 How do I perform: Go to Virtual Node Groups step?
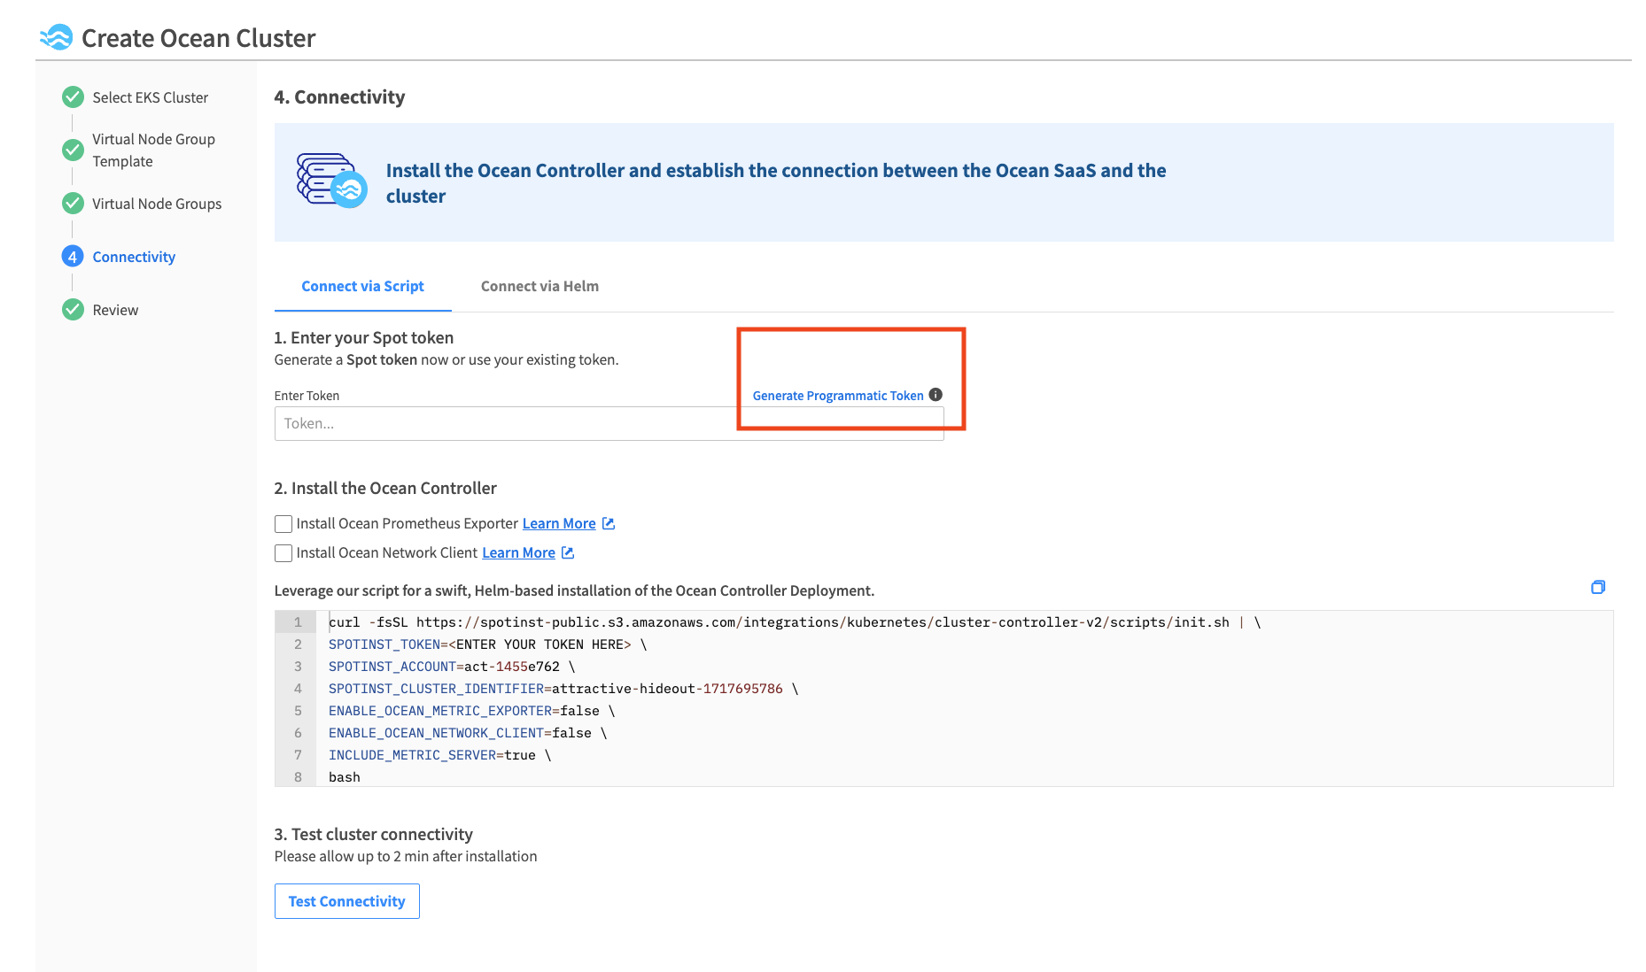(157, 204)
